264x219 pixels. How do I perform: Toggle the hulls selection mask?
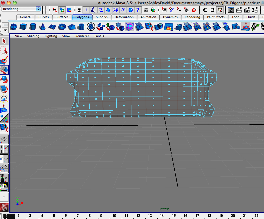click(116, 10)
